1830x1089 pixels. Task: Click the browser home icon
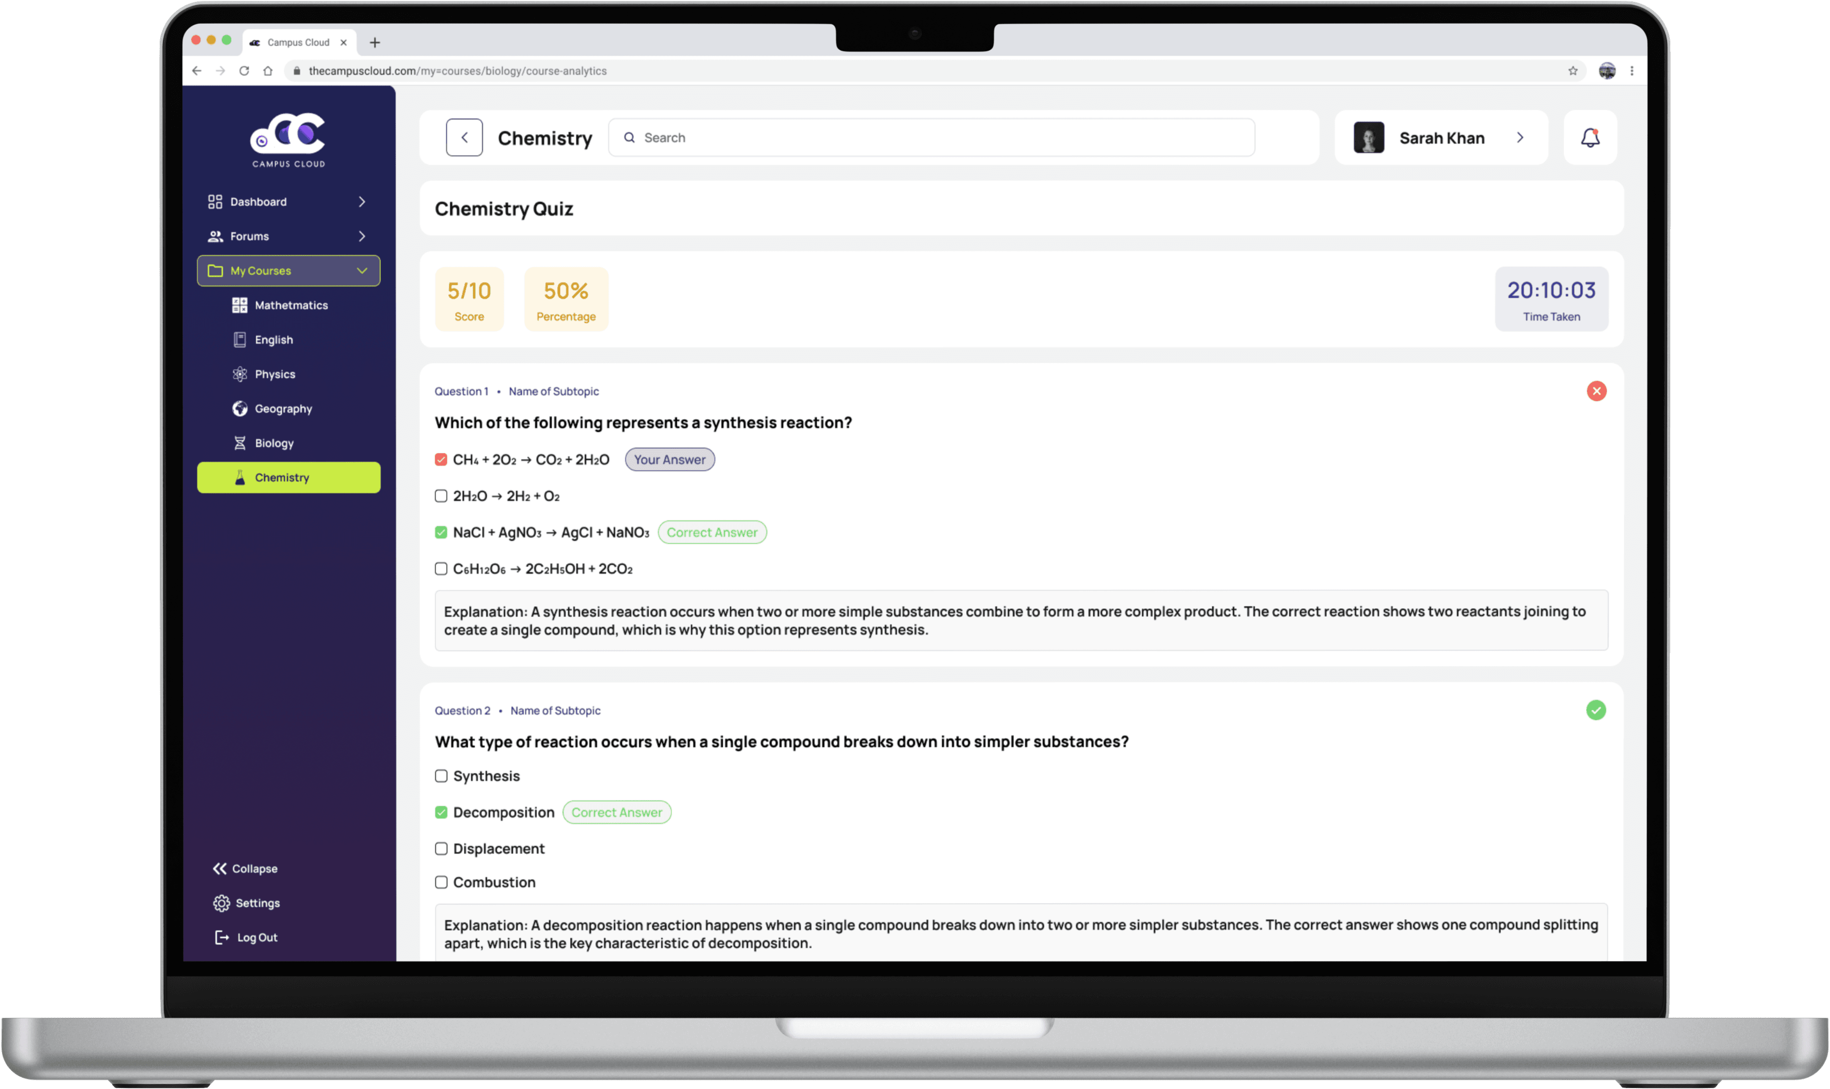click(268, 71)
